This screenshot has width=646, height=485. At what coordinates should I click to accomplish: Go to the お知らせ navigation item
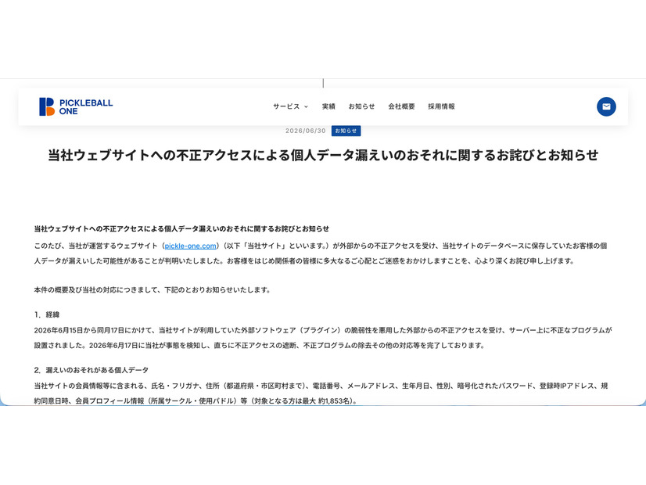point(362,106)
